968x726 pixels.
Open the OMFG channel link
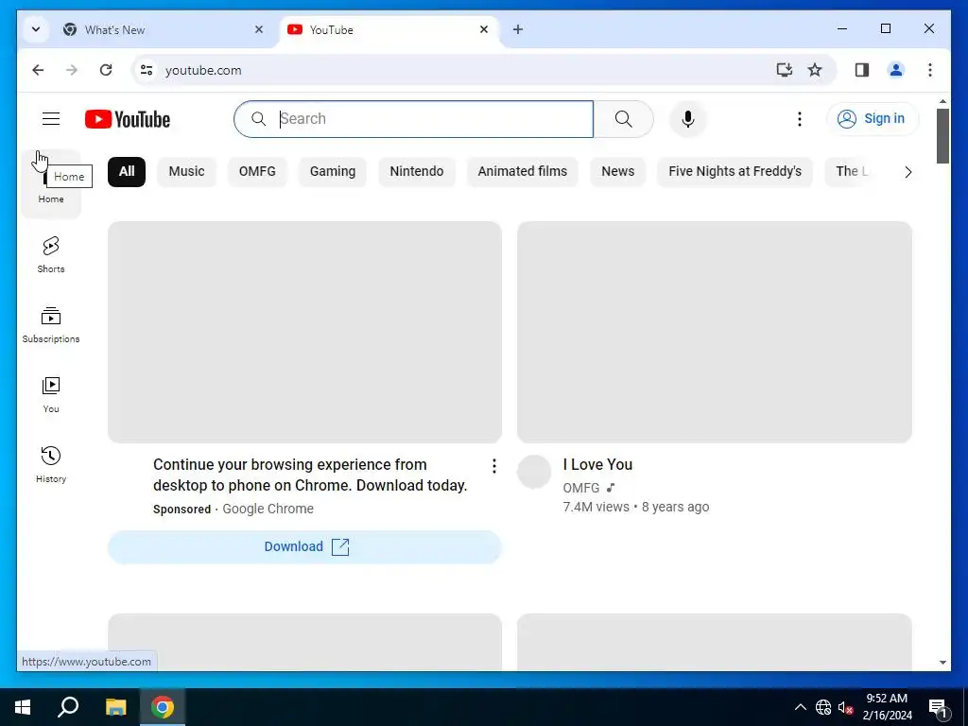coord(581,488)
